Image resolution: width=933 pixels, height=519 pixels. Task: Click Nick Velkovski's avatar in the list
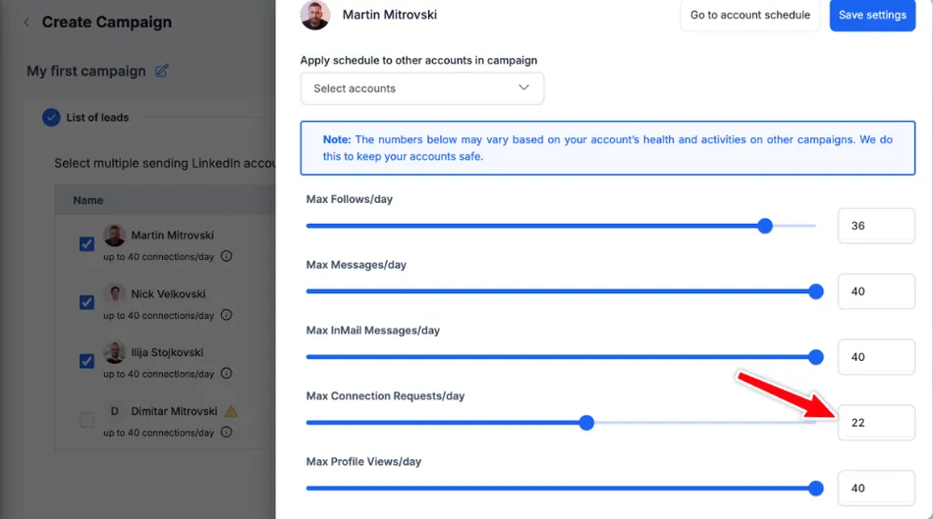click(114, 293)
